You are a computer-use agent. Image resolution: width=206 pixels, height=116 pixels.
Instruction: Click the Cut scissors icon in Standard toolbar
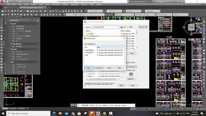point(25,11)
